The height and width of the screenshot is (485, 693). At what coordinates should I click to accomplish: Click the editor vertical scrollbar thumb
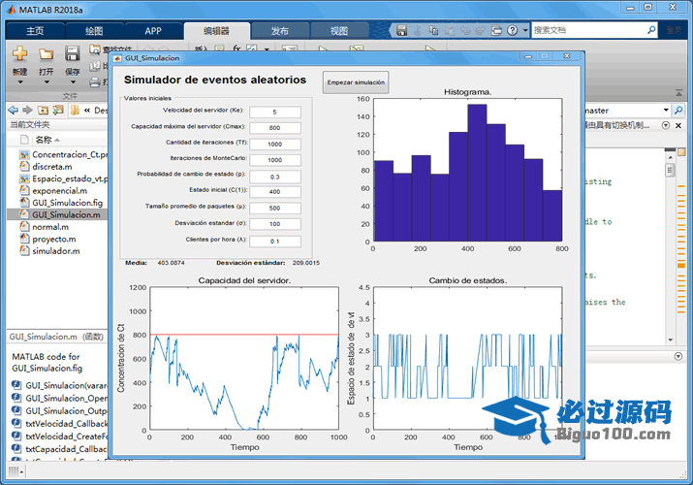[x=669, y=170]
